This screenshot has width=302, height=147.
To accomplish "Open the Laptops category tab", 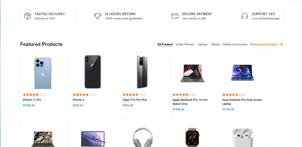I will pos(202,44).
